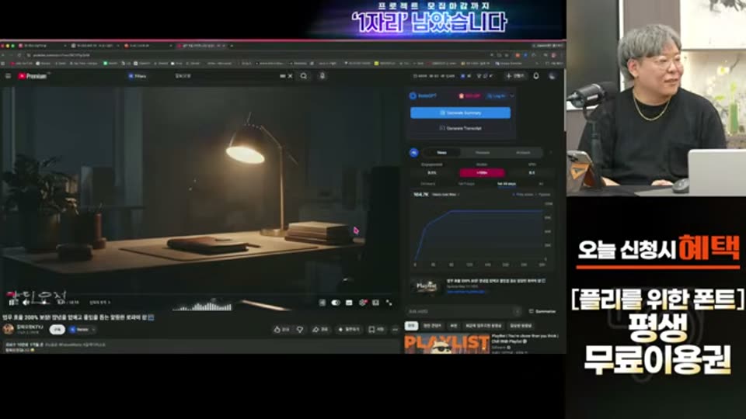Open the Chill RnB Playlist recommended video title
The height and width of the screenshot is (419, 746).
525,338
